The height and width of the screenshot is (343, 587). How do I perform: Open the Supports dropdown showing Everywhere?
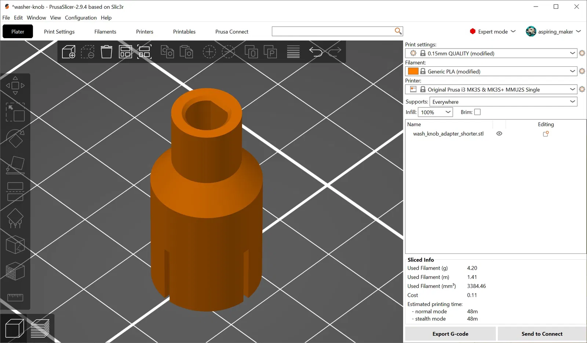(503, 102)
